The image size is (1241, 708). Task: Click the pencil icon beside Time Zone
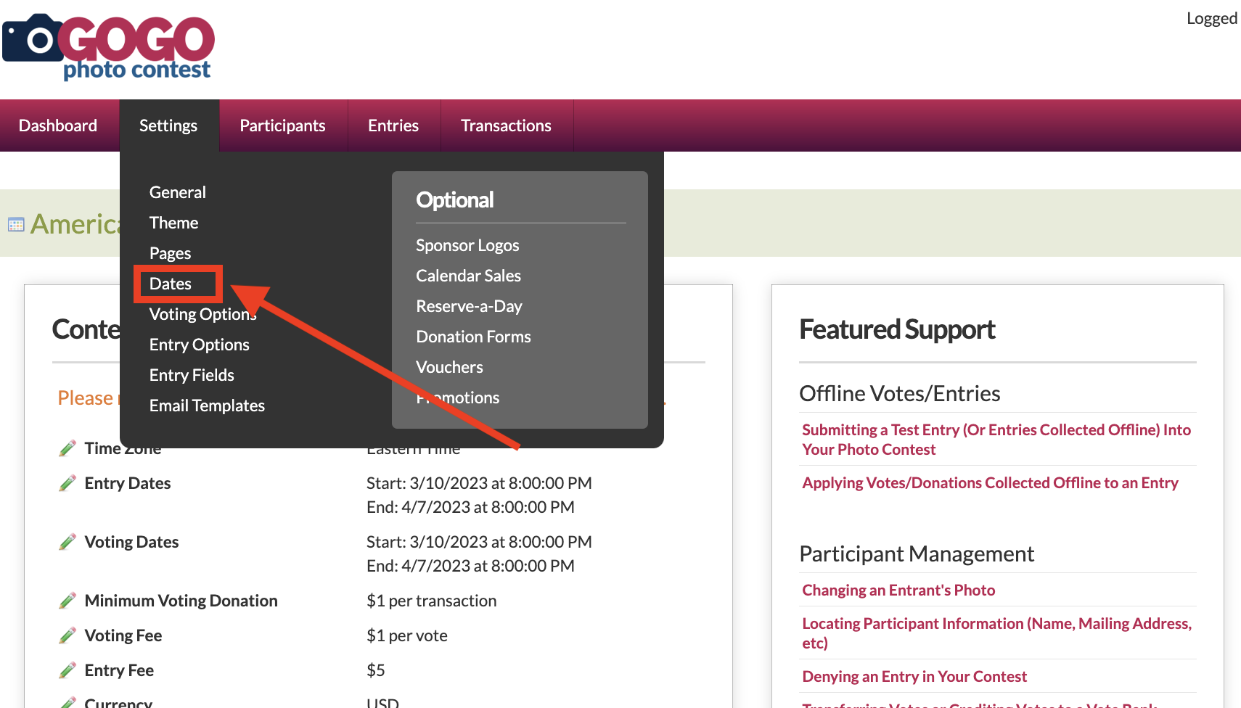tap(67, 448)
